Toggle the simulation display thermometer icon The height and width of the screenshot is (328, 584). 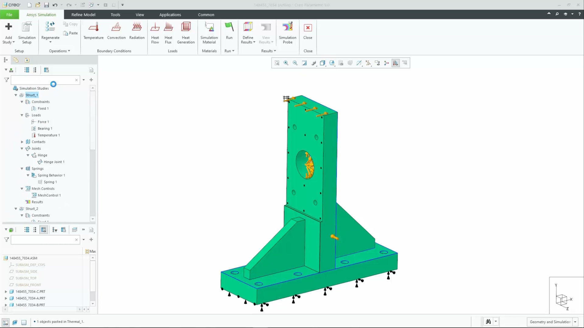[x=395, y=63]
